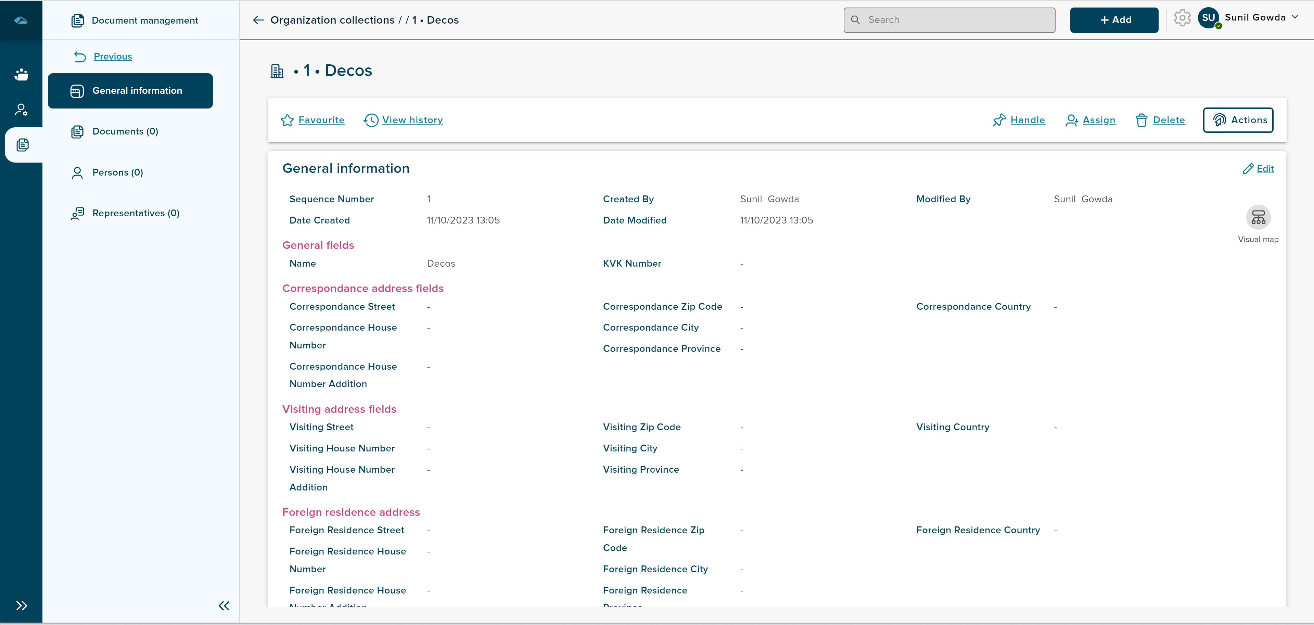The width and height of the screenshot is (1314, 625).
Task: Collapse the side panel with double chevron
Action: click(224, 605)
